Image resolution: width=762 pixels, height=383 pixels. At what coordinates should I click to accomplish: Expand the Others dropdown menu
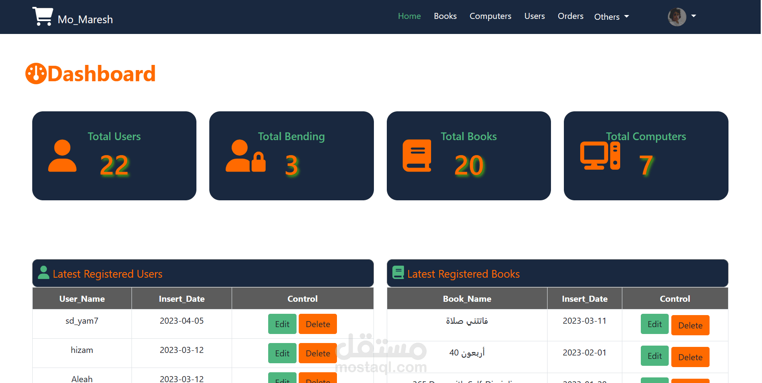click(612, 17)
